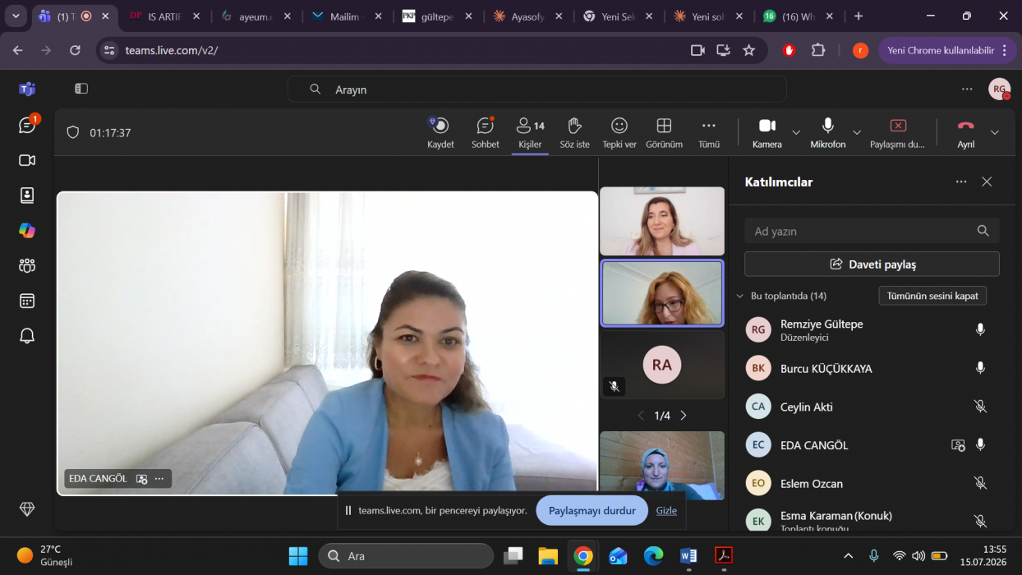The width and height of the screenshot is (1022, 575).
Task: Click Esma Karaman's muted mic icon
Action: click(980, 521)
